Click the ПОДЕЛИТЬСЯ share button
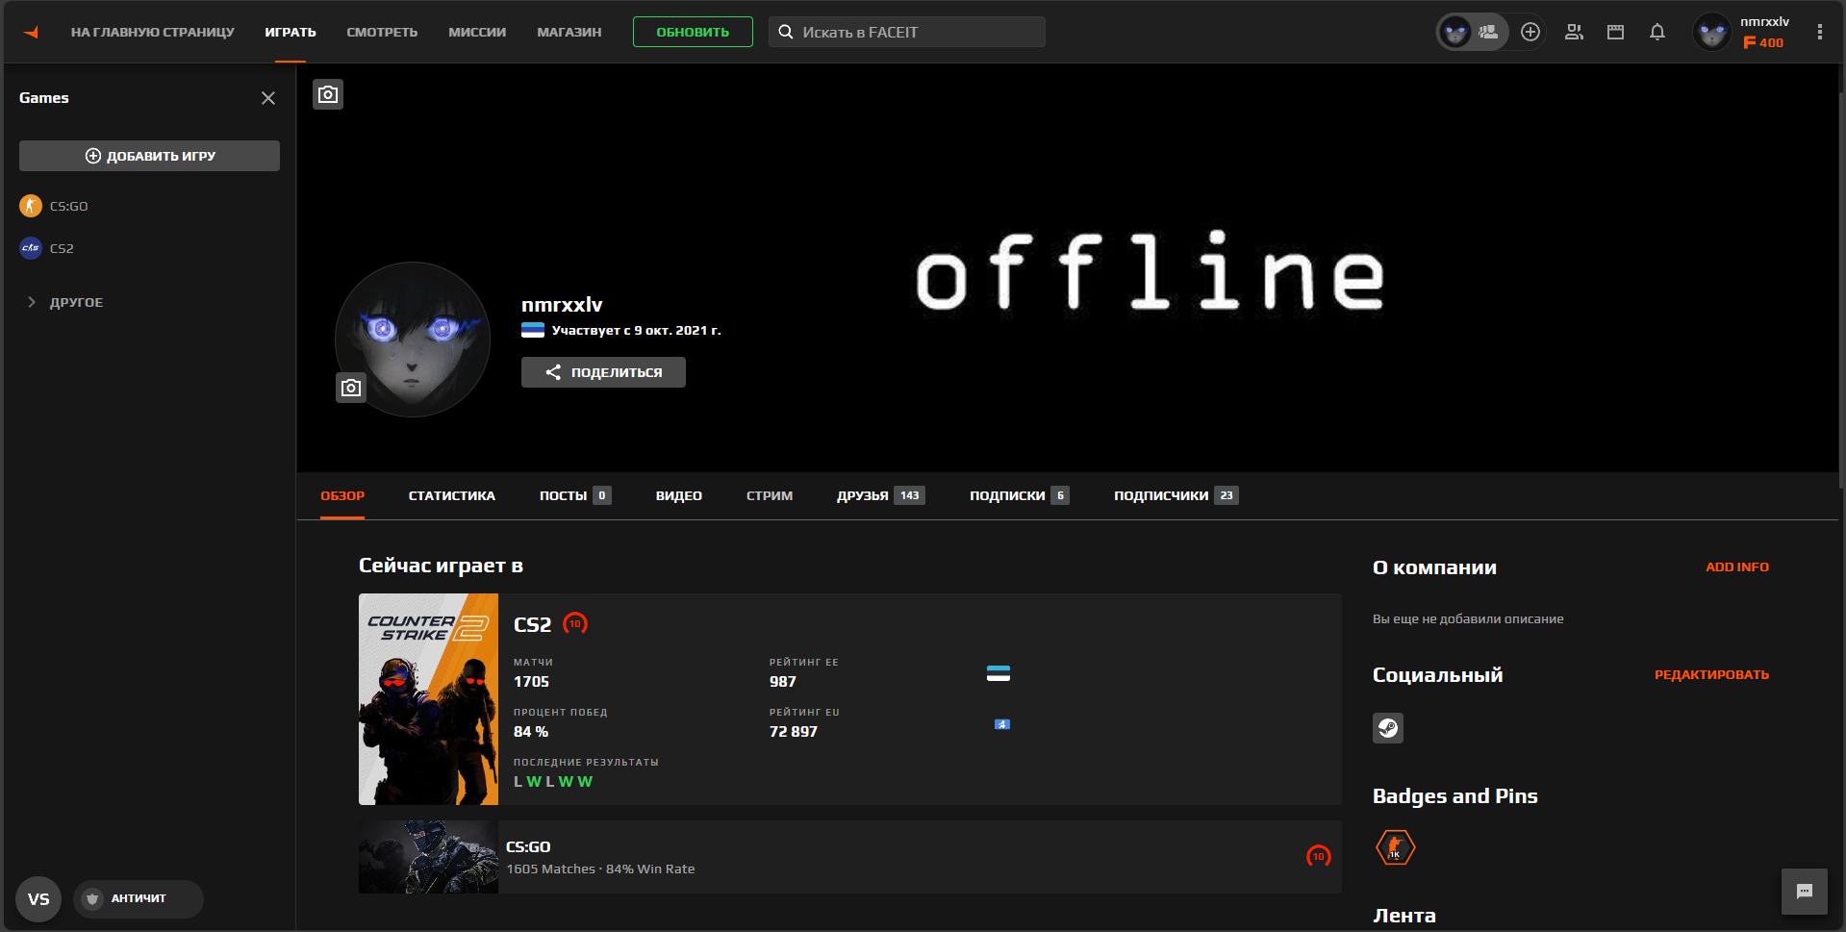The image size is (1846, 932). click(x=603, y=372)
